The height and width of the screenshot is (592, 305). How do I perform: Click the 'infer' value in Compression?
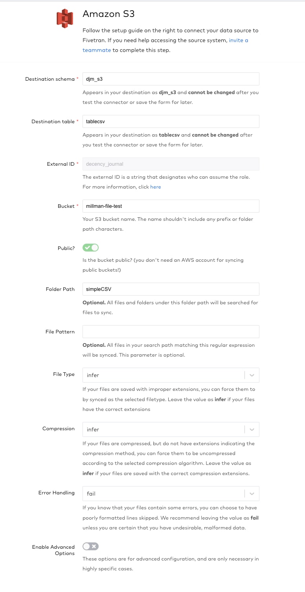[93, 429]
